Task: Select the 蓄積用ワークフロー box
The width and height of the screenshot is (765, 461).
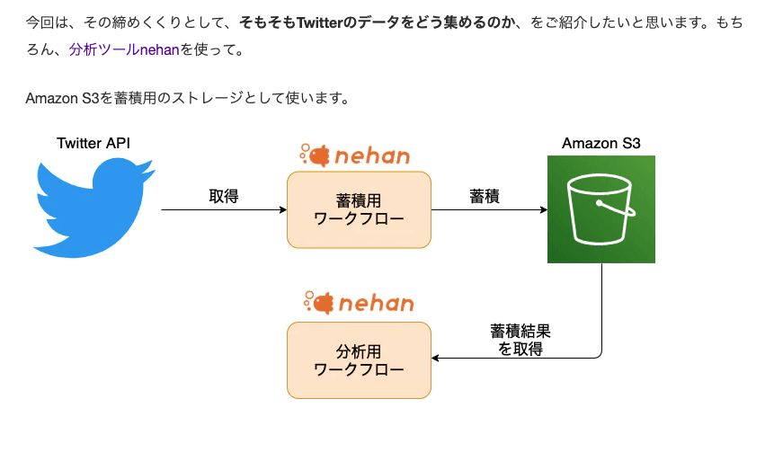Action: click(359, 209)
